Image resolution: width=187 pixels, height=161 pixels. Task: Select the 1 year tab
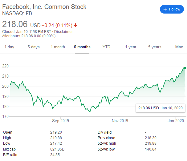point(131,47)
